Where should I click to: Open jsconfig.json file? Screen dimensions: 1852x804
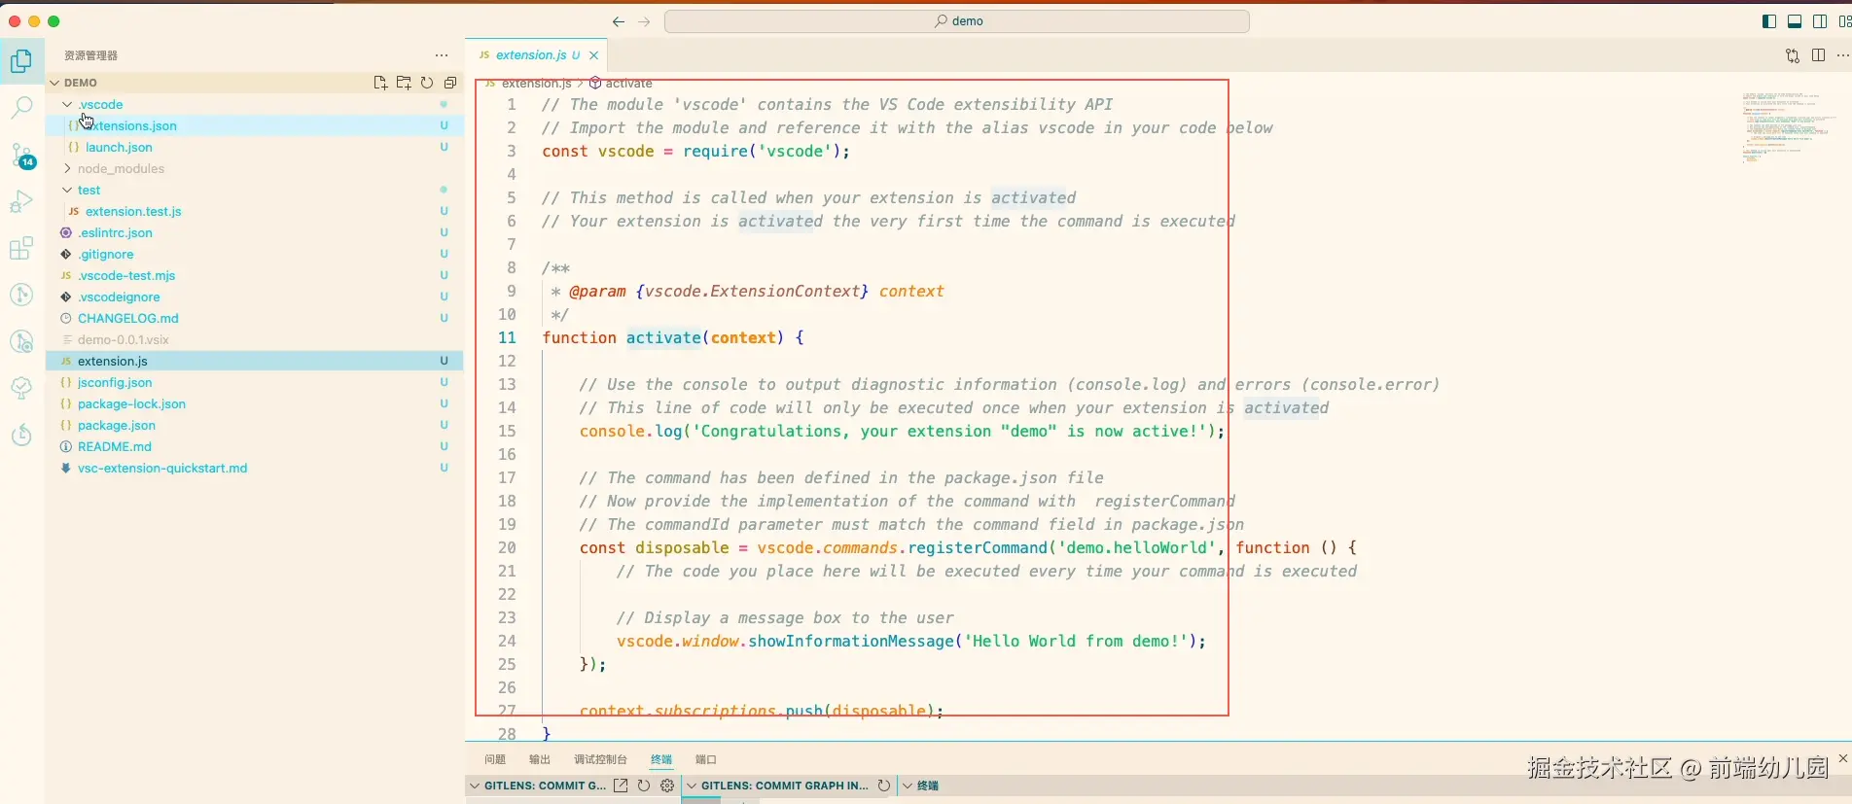coord(255,382)
